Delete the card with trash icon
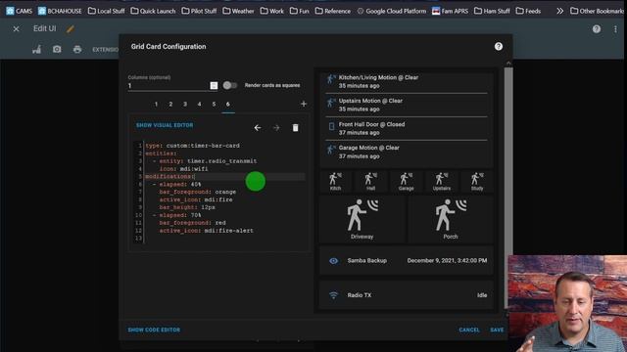This screenshot has width=627, height=352. pos(295,128)
